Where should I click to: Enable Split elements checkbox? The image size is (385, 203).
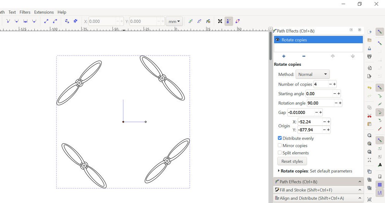coord(280,153)
